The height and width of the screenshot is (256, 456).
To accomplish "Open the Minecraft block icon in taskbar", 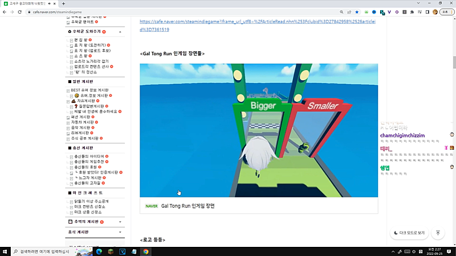I will [x=111, y=251].
